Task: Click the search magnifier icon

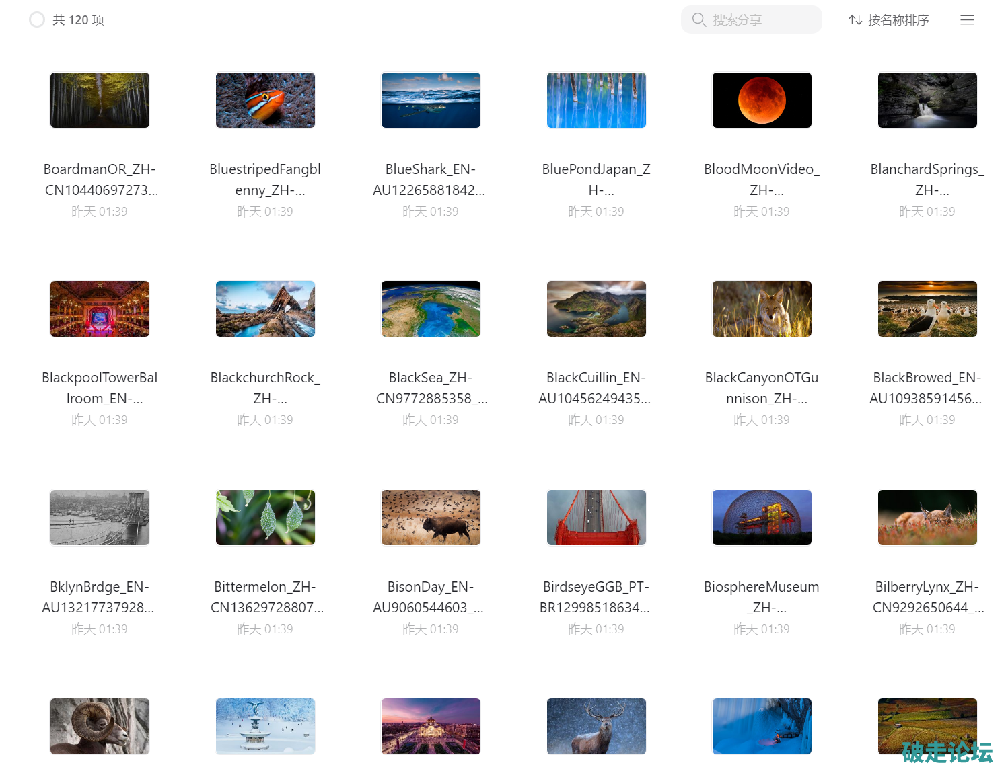Action: [x=698, y=20]
